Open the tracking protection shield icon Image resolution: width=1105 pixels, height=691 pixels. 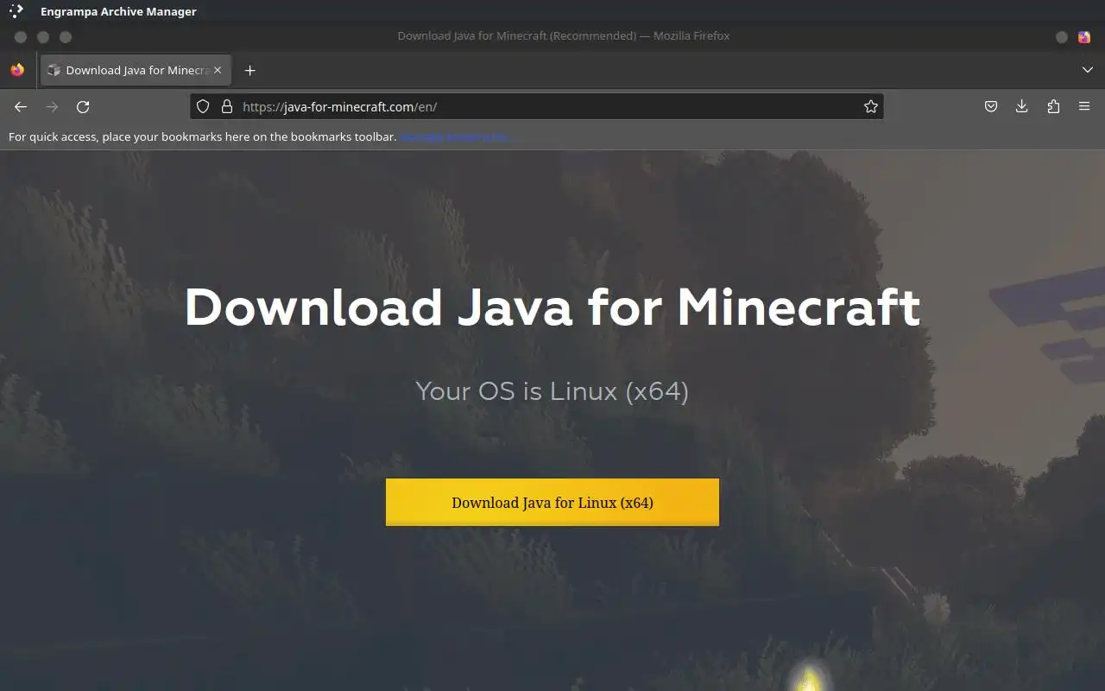pos(203,106)
